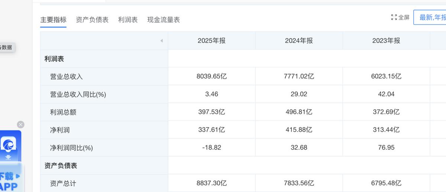Click the 2023年报 column header
Viewport: 446px width, 192px height.
(x=386, y=41)
